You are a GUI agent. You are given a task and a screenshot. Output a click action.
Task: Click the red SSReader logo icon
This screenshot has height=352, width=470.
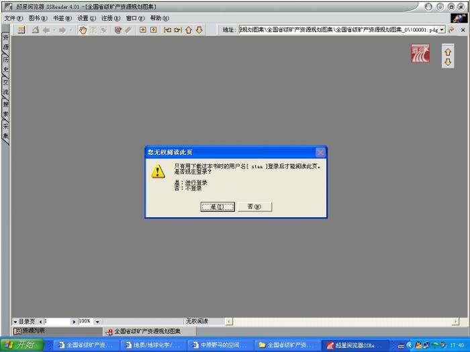point(420,54)
